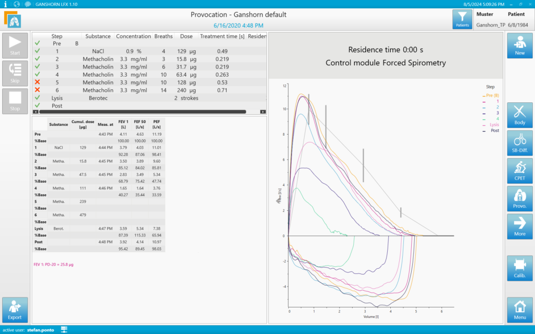The height and width of the screenshot is (334, 535).
Task: Click the FEF 50 [L/s] column header
Action: click(x=140, y=124)
